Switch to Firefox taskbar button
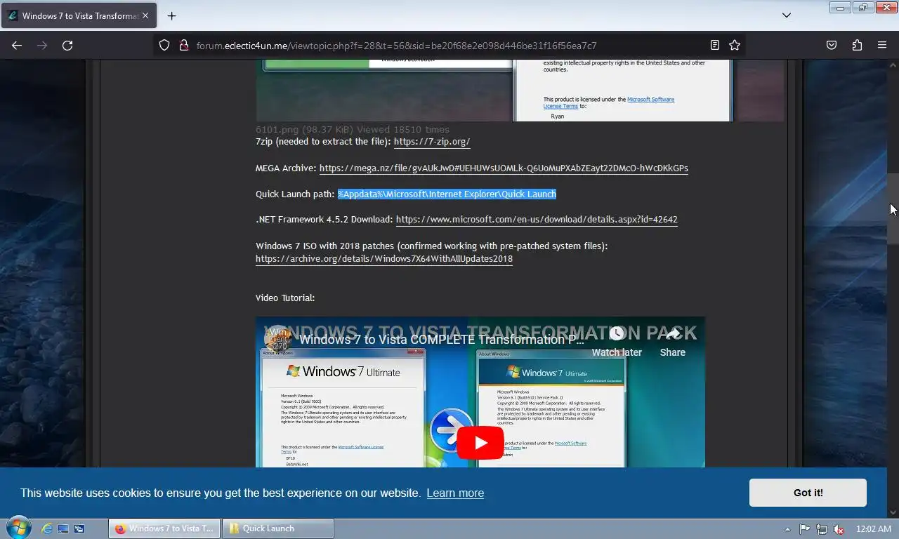 point(164,528)
